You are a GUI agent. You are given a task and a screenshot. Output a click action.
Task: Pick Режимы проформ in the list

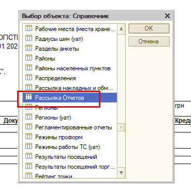[x=70, y=137]
